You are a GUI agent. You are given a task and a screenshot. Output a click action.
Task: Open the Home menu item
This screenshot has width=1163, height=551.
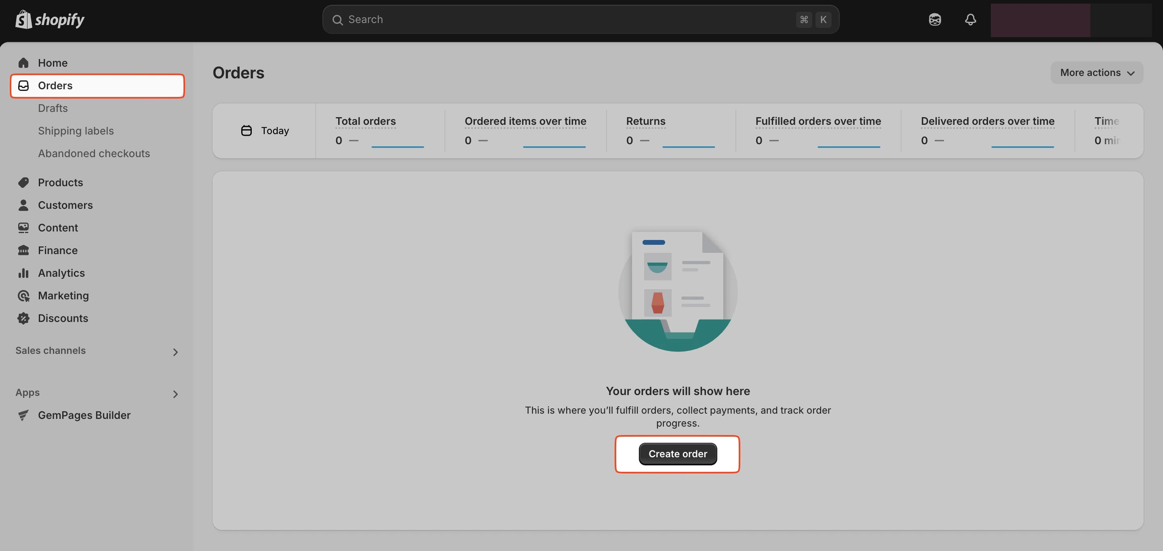coord(97,63)
